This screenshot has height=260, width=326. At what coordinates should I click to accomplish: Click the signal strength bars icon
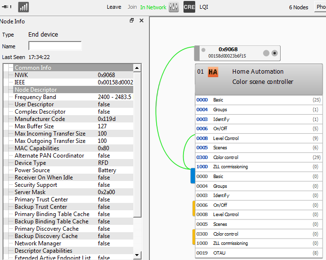(x=23, y=7)
